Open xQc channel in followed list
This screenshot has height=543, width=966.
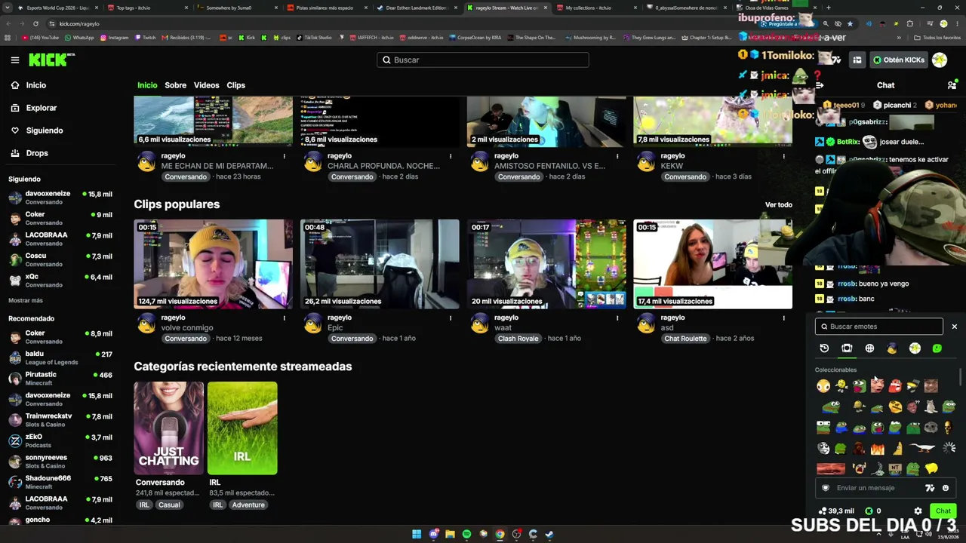[60, 281]
